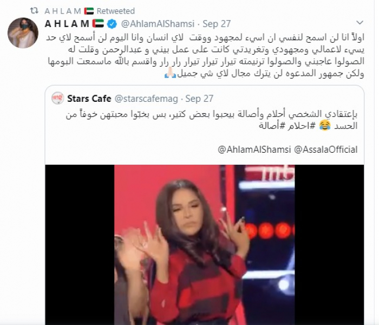Click the Stars Cafe avatar logo
Image resolution: width=379 pixels, height=325 pixels.
click(58, 98)
